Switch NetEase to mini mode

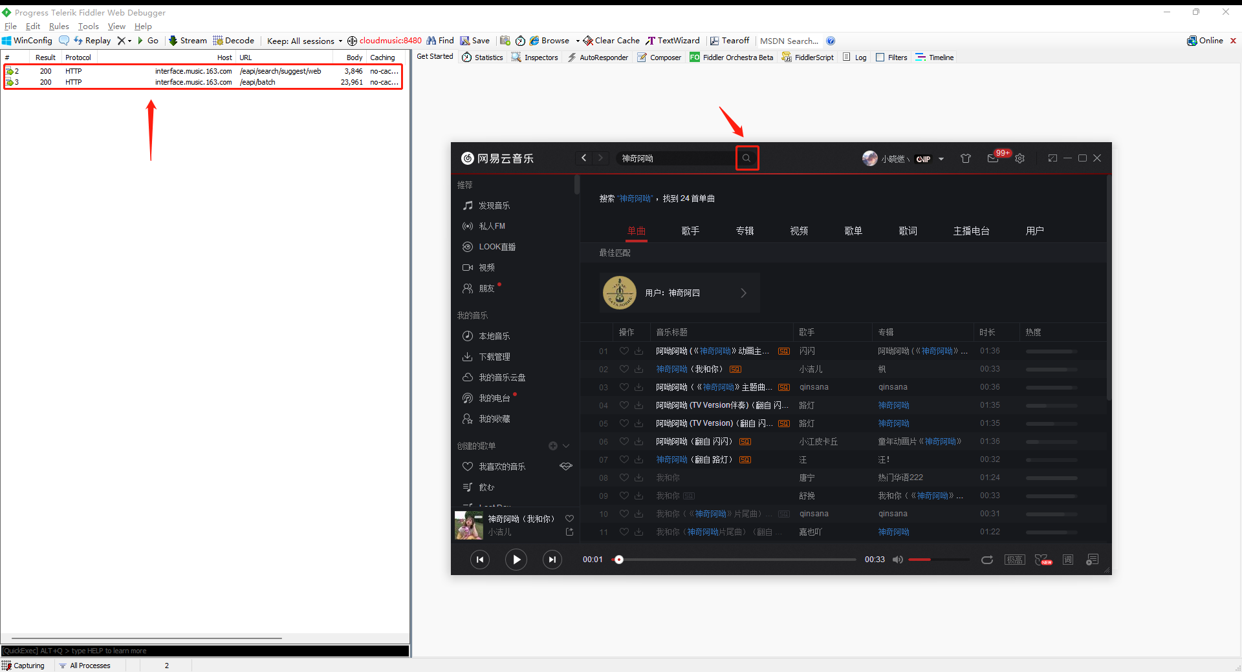[x=1052, y=158]
